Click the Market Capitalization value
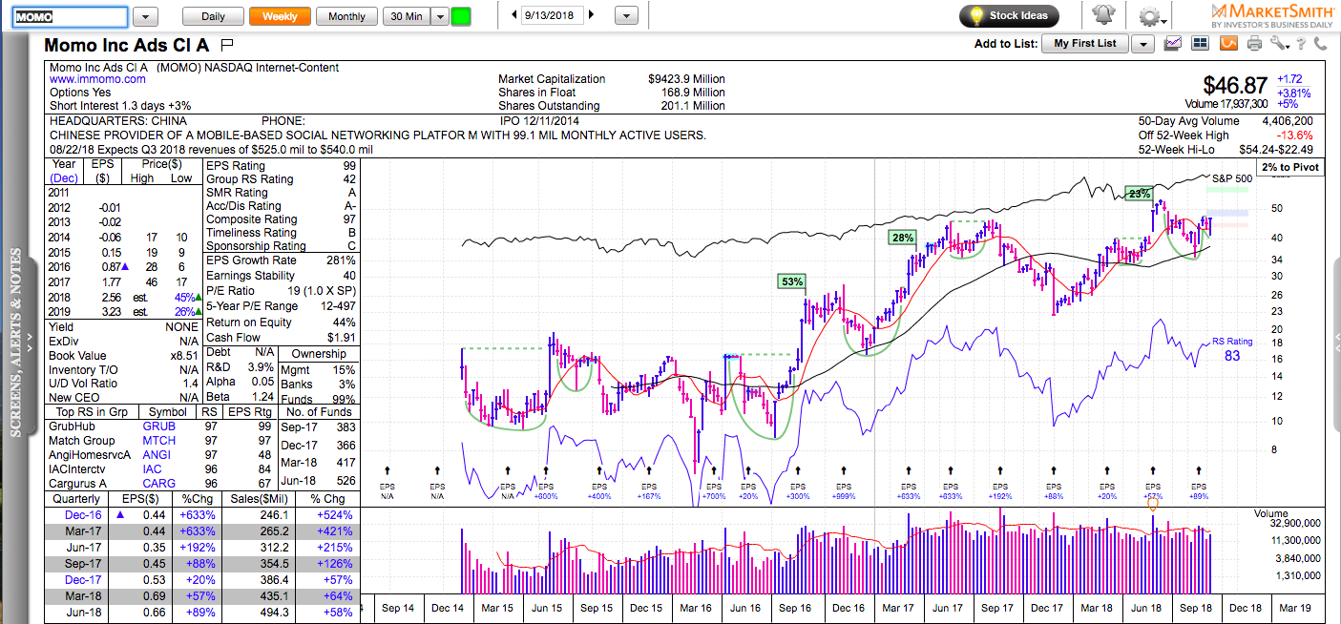1341x624 pixels. point(685,79)
